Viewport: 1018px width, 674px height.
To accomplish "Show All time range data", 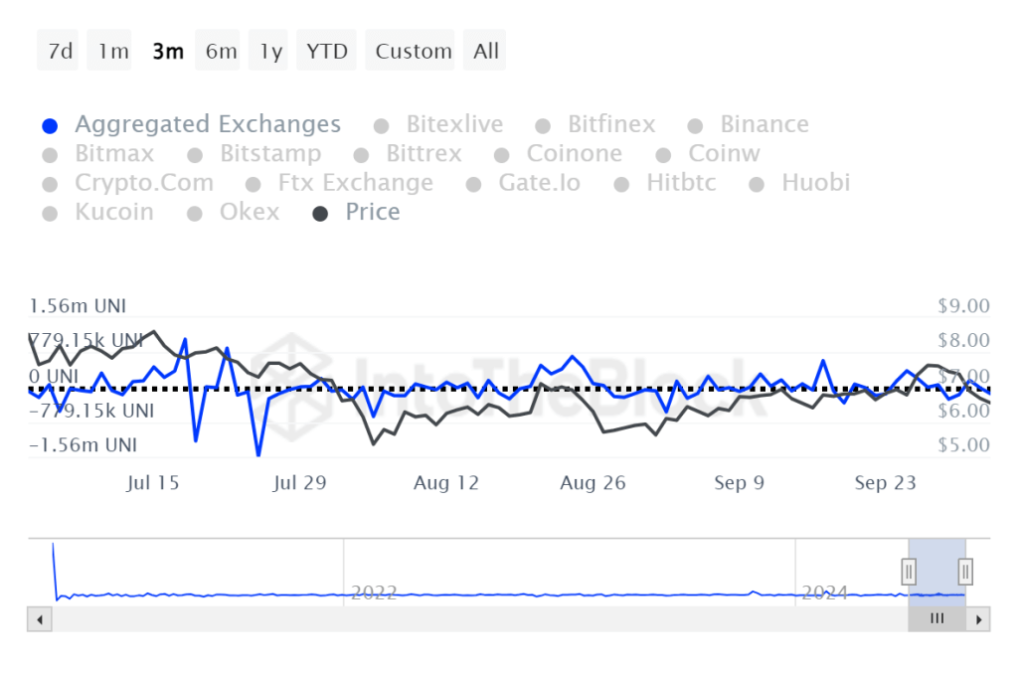I will 484,50.
